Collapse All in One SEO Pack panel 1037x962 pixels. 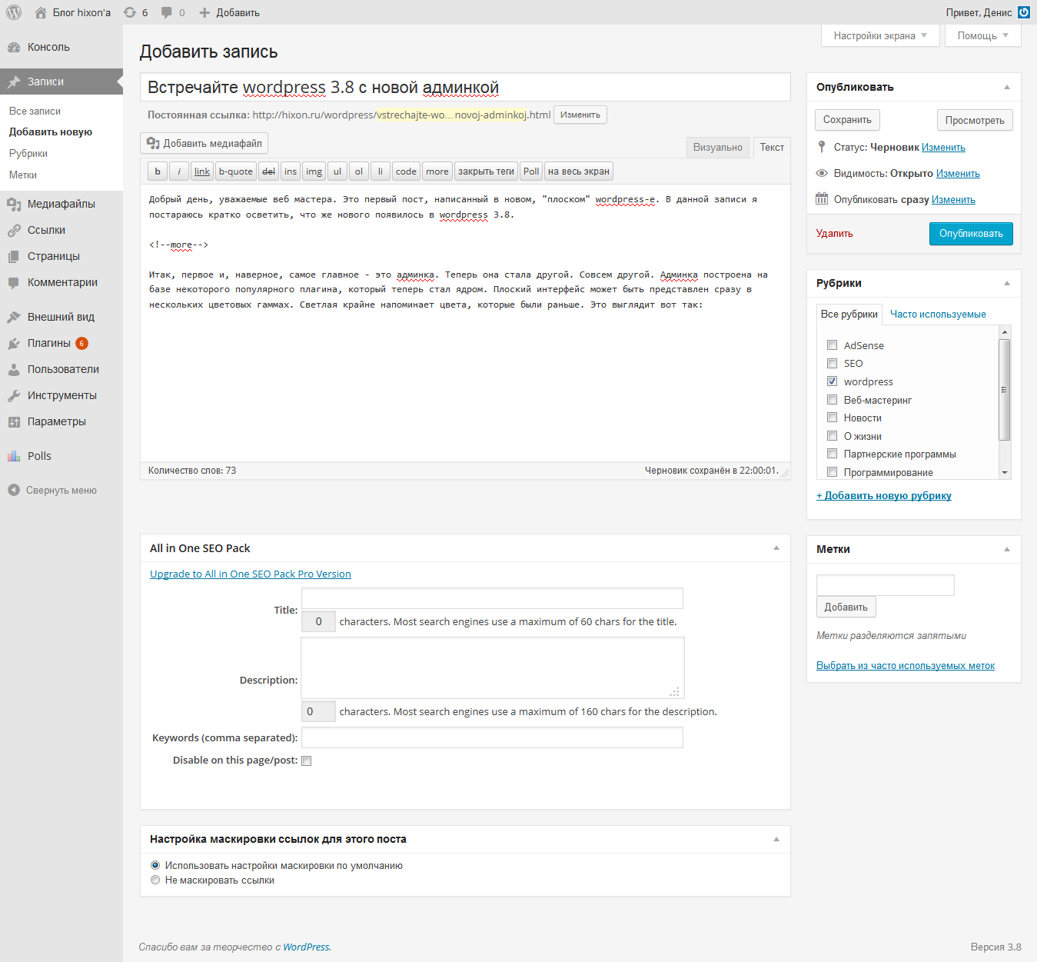pos(776,548)
